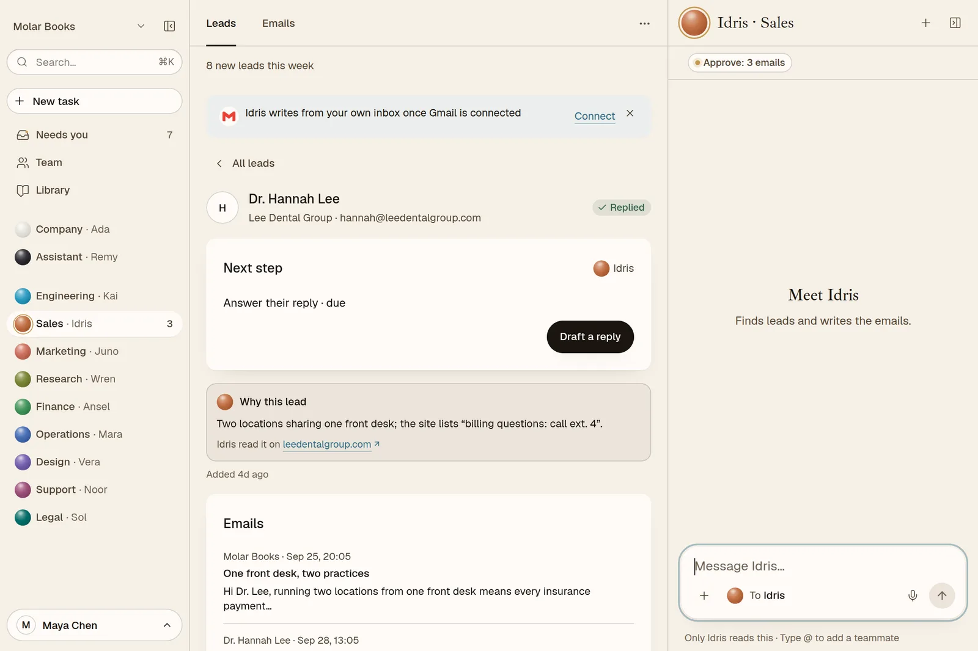Viewport: 978px width, 651px height.
Task: Click the Draft a reply button
Action: (590, 337)
